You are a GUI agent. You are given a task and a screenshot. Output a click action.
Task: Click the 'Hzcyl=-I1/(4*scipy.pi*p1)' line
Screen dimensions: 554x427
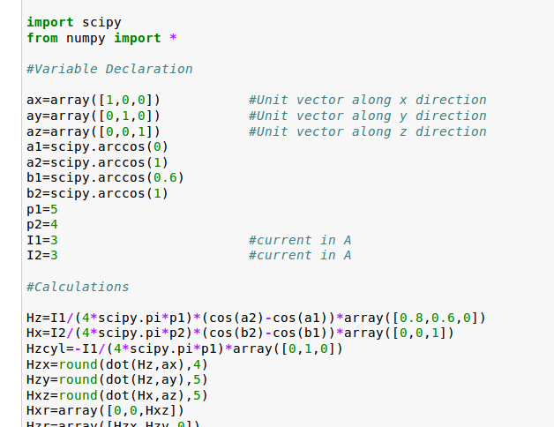[x=184, y=349]
